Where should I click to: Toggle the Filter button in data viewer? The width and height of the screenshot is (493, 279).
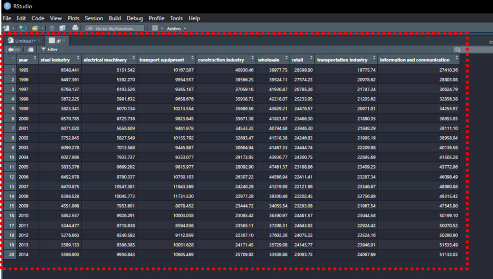pyautogui.click(x=50, y=49)
